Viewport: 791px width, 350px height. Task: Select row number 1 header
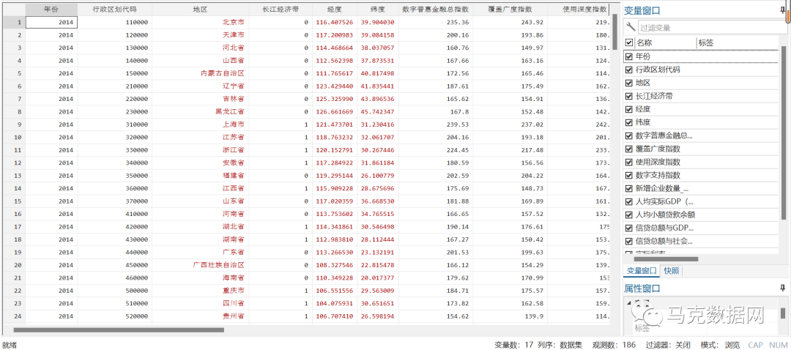coord(14,22)
